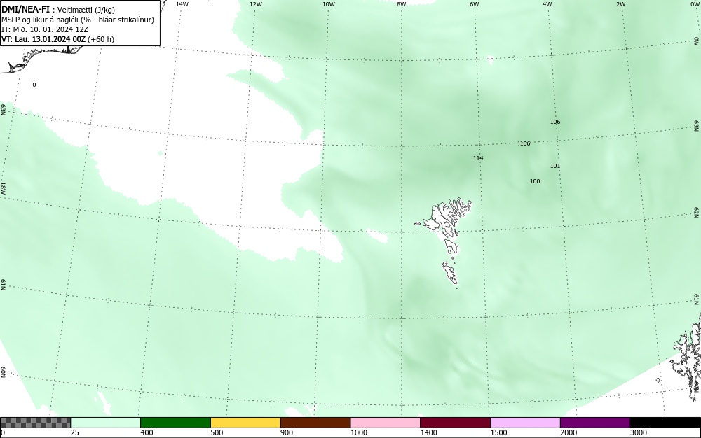The height and width of the screenshot is (438, 701).
Task: Click the 0W longitude label
Action: click(694, 4)
